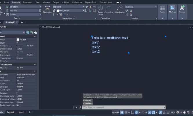Switch to the Parametric ribbon tab
The height and width of the screenshot is (116, 193).
(x=28, y=2)
